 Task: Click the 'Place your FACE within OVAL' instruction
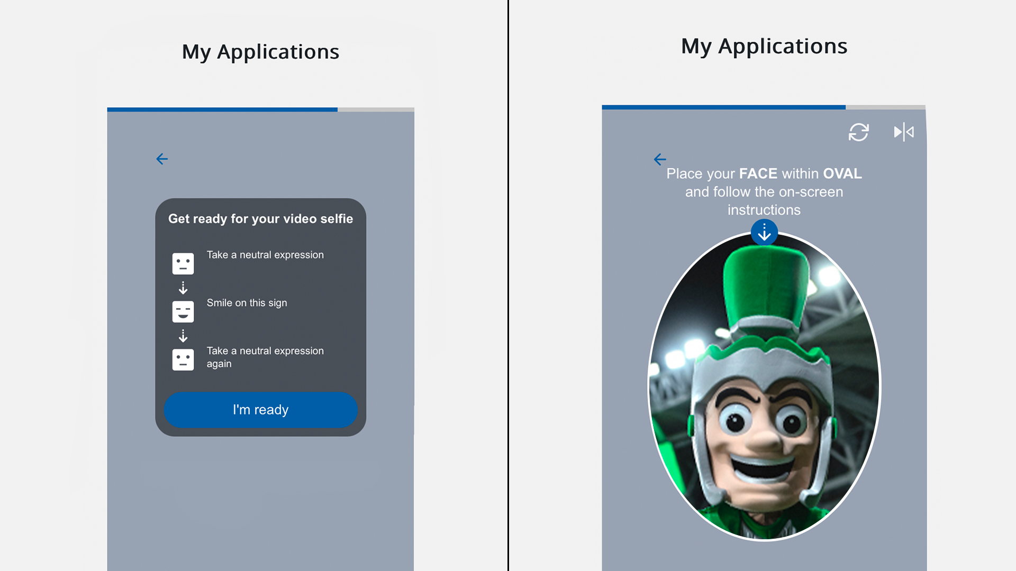click(764, 191)
